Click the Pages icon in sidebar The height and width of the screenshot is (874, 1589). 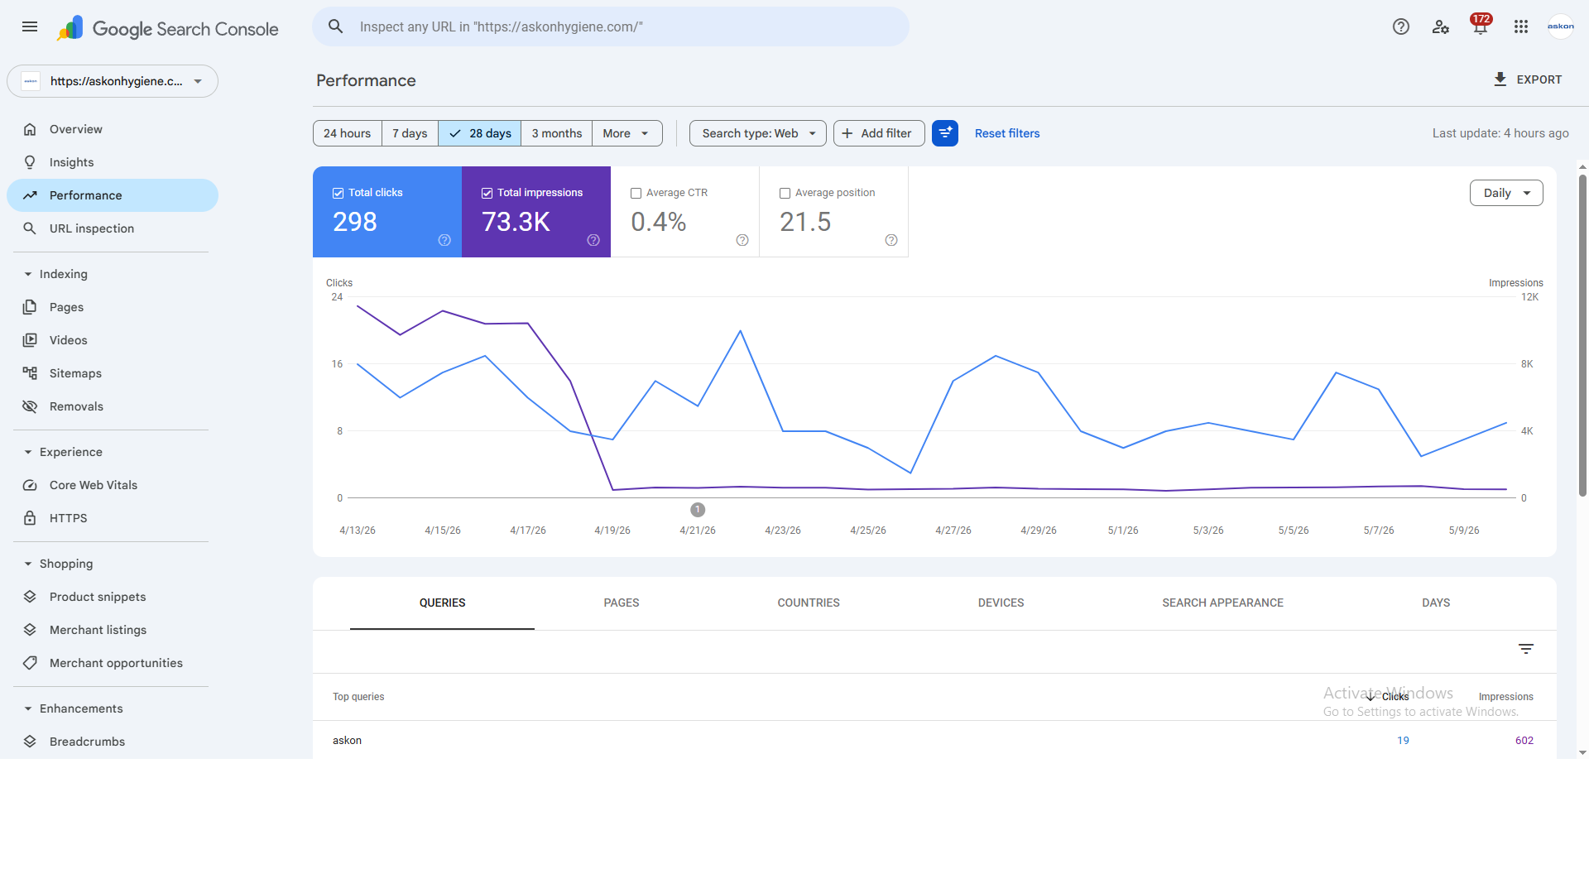pyautogui.click(x=30, y=307)
